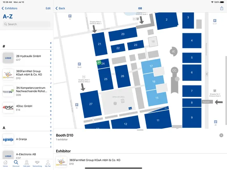Open A Granja exhibitor
The width and height of the screenshot is (227, 170).
(x=26, y=139)
